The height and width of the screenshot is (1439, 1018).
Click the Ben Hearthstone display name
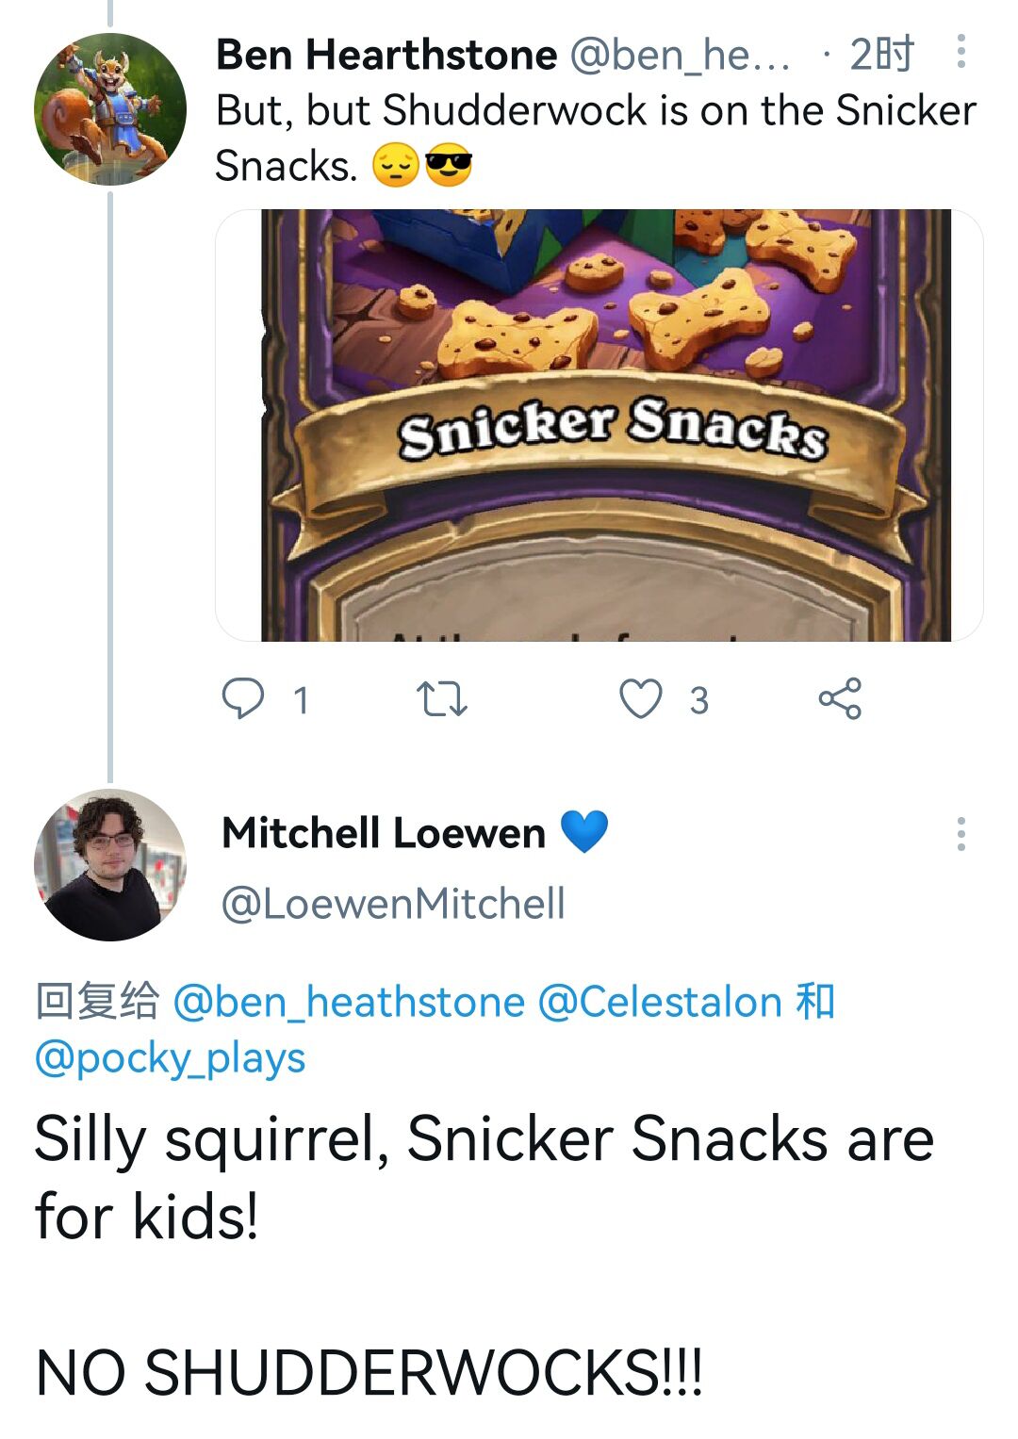point(386,55)
